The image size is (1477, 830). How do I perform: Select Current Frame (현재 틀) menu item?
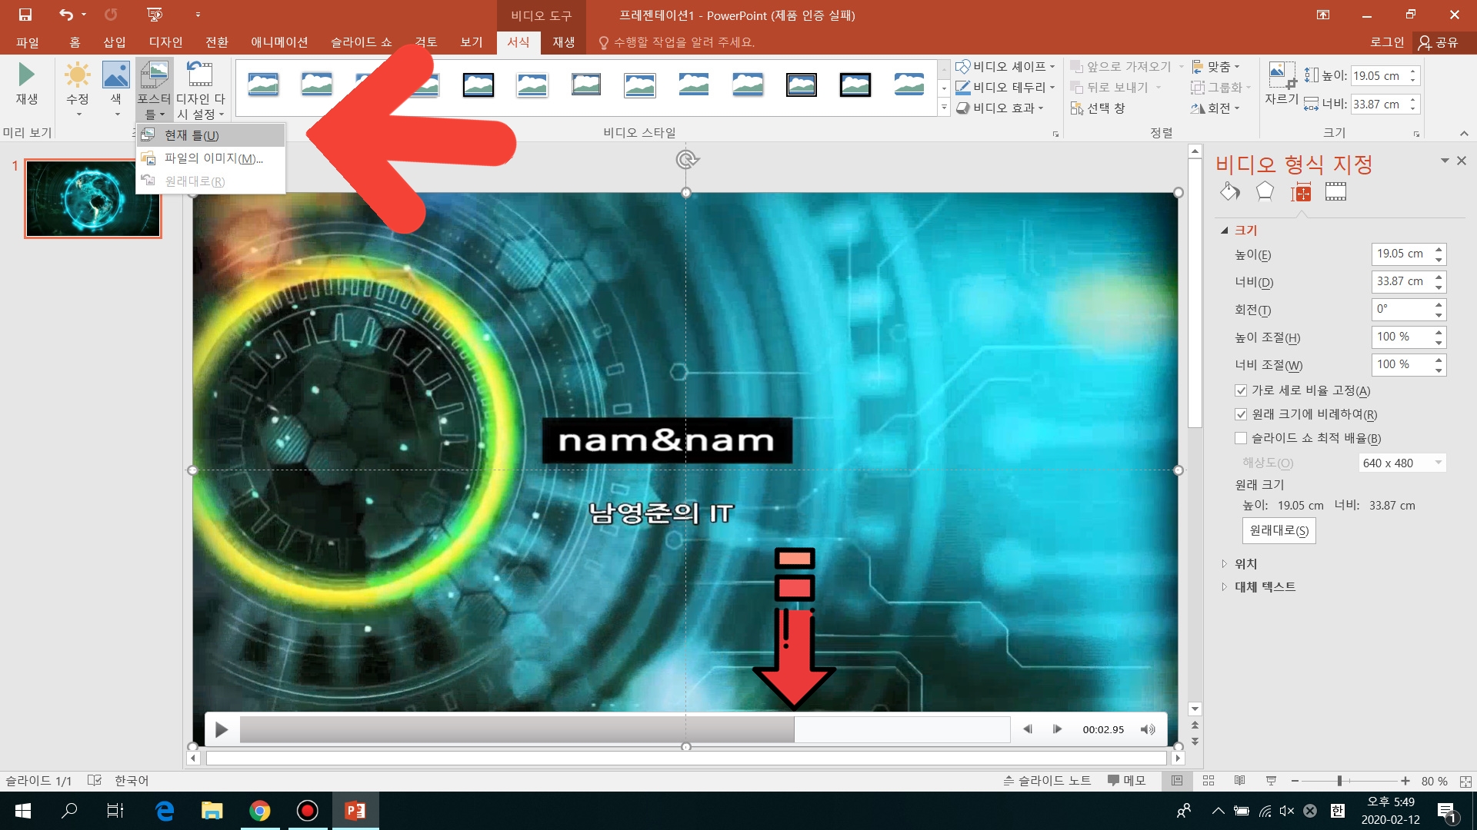[192, 135]
